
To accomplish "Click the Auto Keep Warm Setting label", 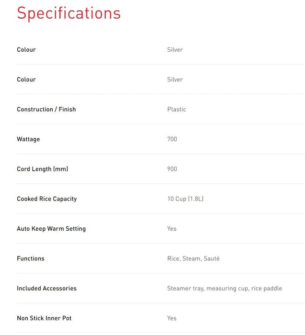I will point(51,229).
